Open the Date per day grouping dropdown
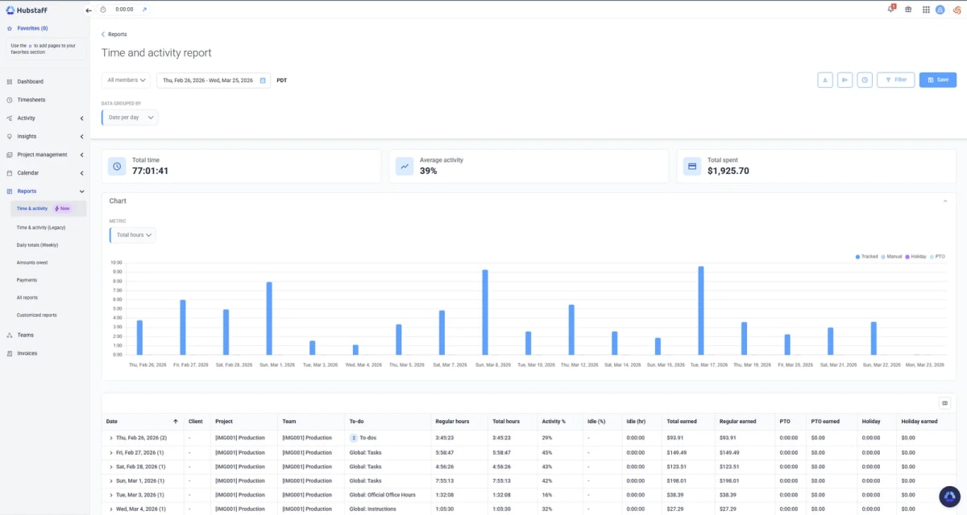This screenshot has height=515, width=967. tap(130, 117)
